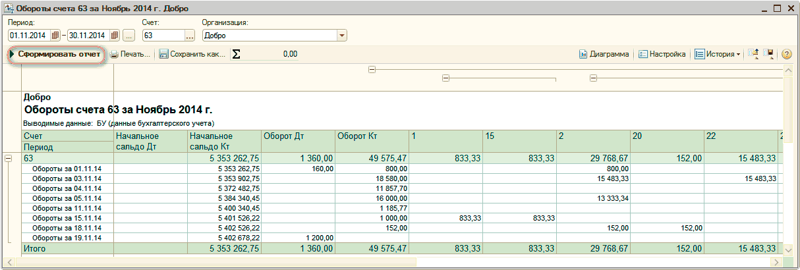Click the Оборот Дт column header
The height and width of the screenshot is (270, 800).
pyautogui.click(x=299, y=142)
